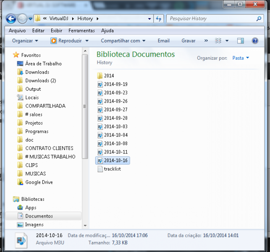
Task: Click the Back navigation arrow button
Action: click(x=11, y=19)
